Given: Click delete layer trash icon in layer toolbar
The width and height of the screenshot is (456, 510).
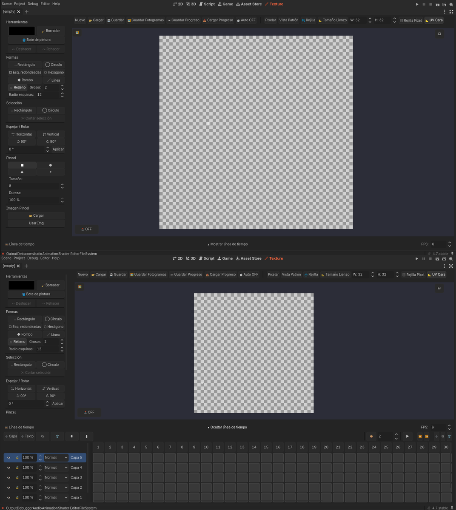Looking at the screenshot, I should click(x=57, y=436).
